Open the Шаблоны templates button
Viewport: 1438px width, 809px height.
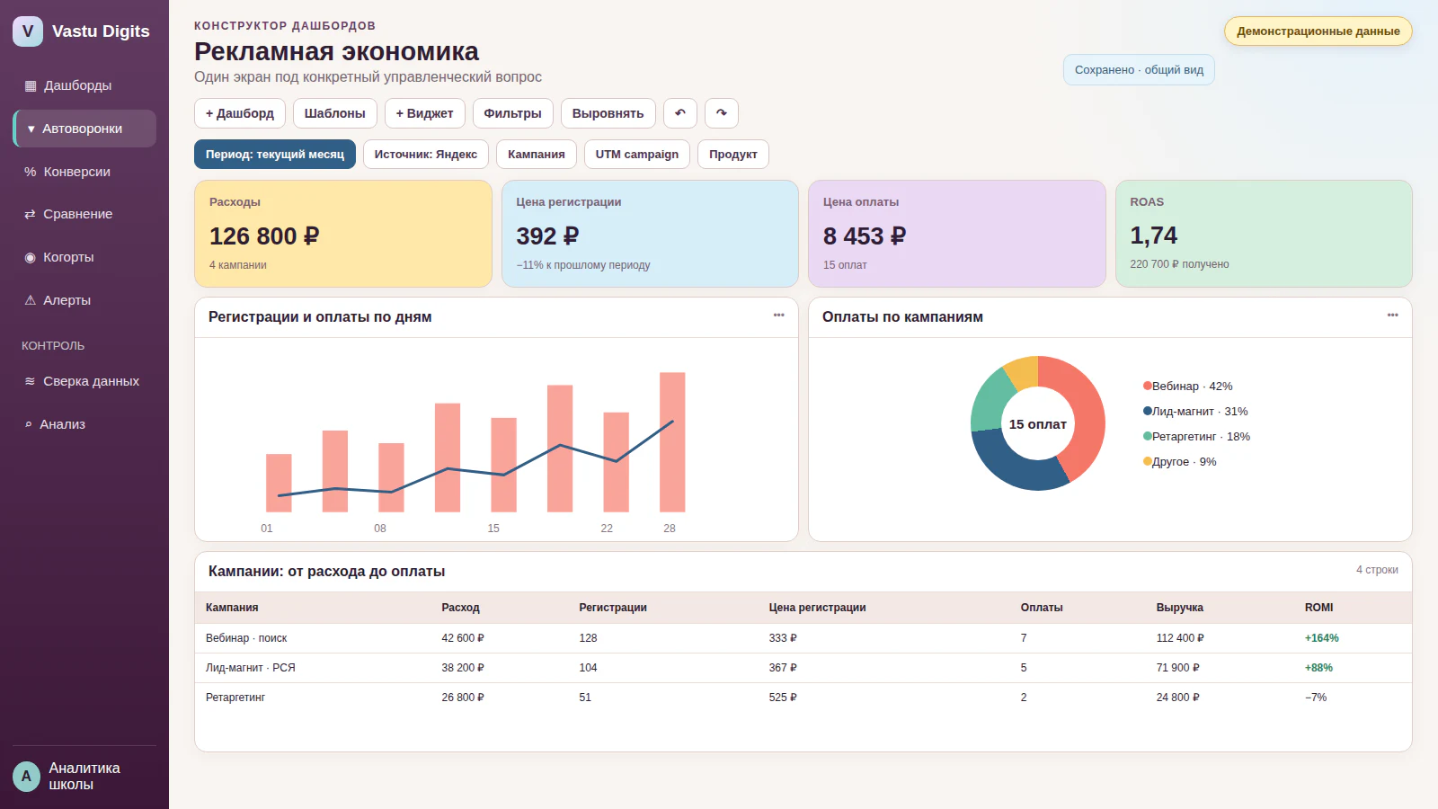[x=334, y=113]
